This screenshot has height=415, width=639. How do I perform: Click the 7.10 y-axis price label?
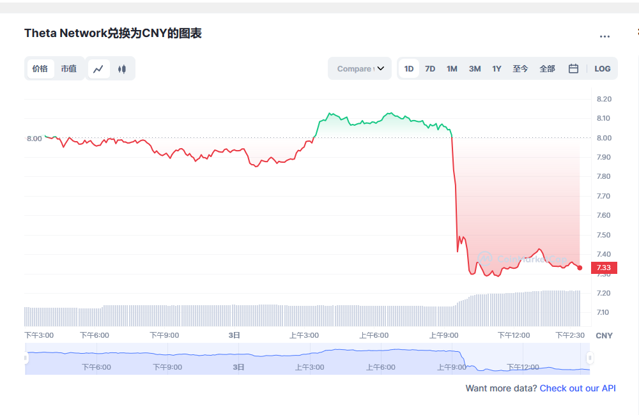[x=603, y=312]
